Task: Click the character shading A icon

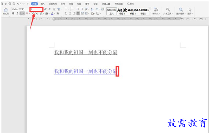Action: pyautogui.click(x=58, y=13)
